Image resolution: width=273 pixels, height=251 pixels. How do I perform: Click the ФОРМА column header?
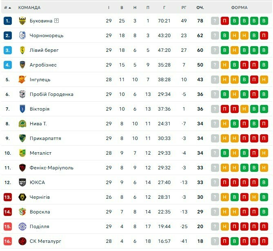(240, 8)
